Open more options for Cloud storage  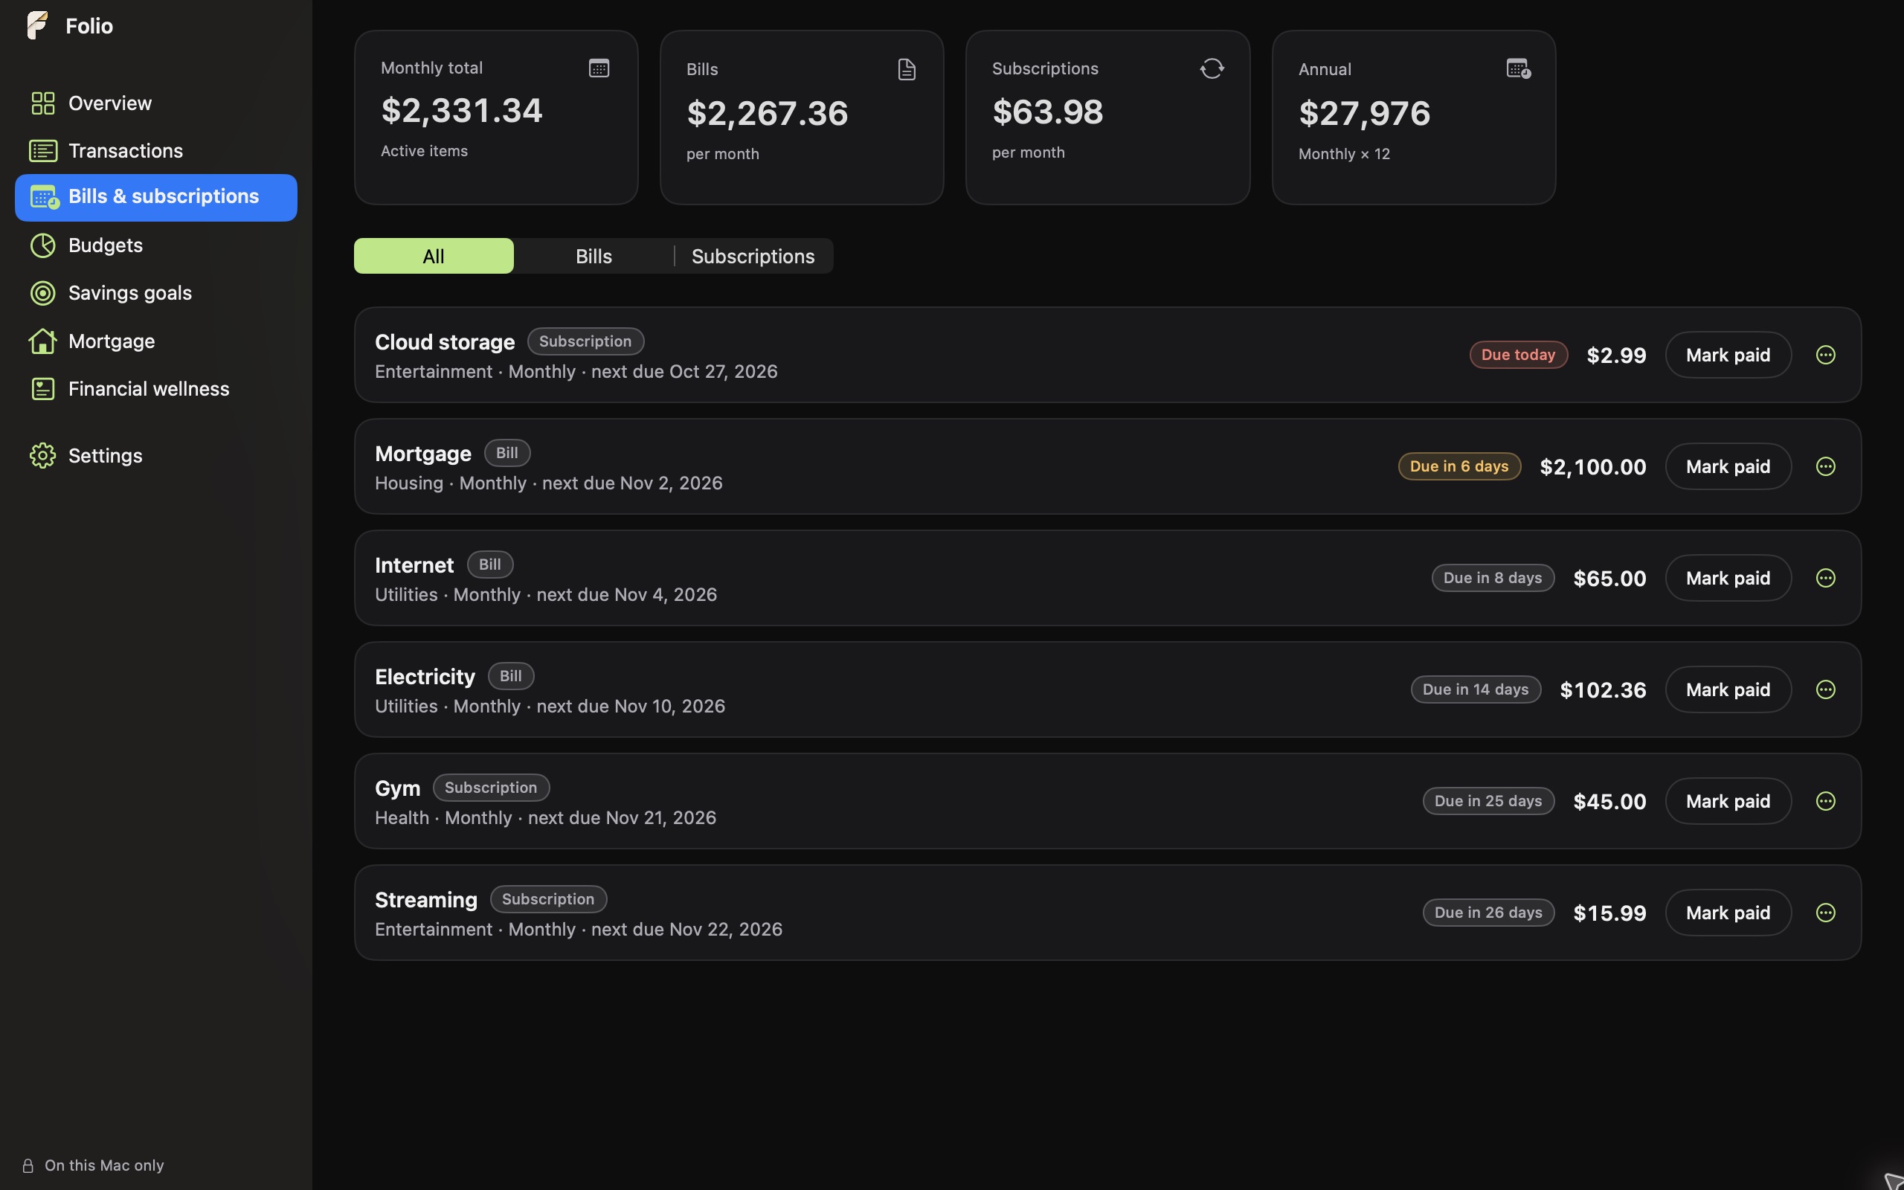point(1825,355)
